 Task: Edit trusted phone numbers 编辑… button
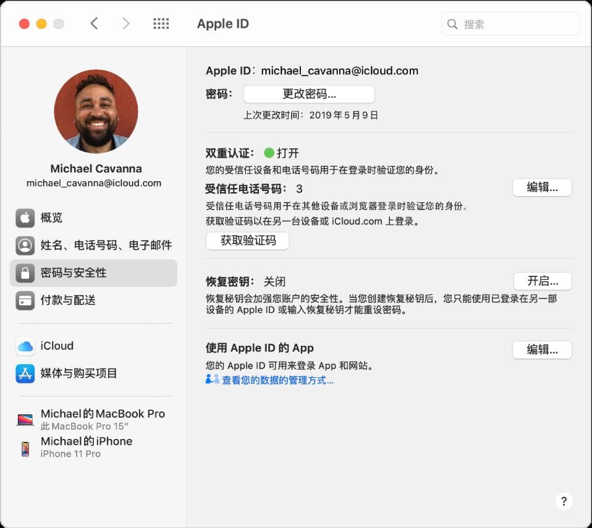click(x=542, y=187)
